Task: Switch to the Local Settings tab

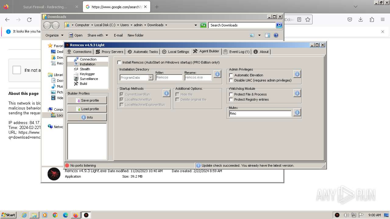Action: tap(175, 52)
